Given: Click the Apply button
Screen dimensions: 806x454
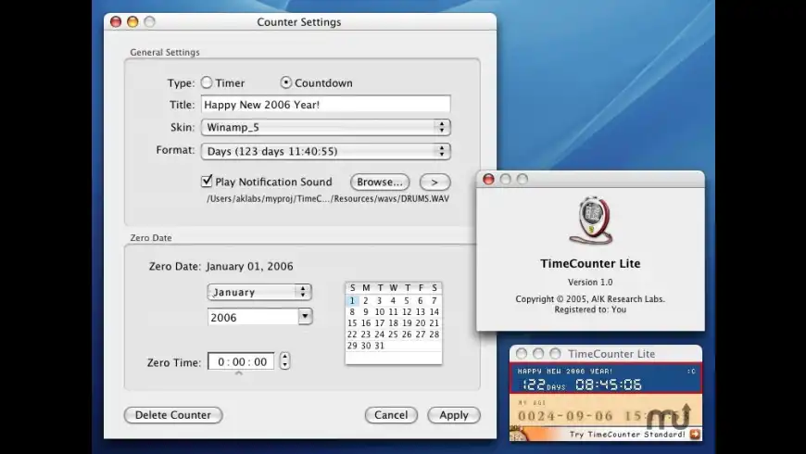Looking at the screenshot, I should coord(454,415).
